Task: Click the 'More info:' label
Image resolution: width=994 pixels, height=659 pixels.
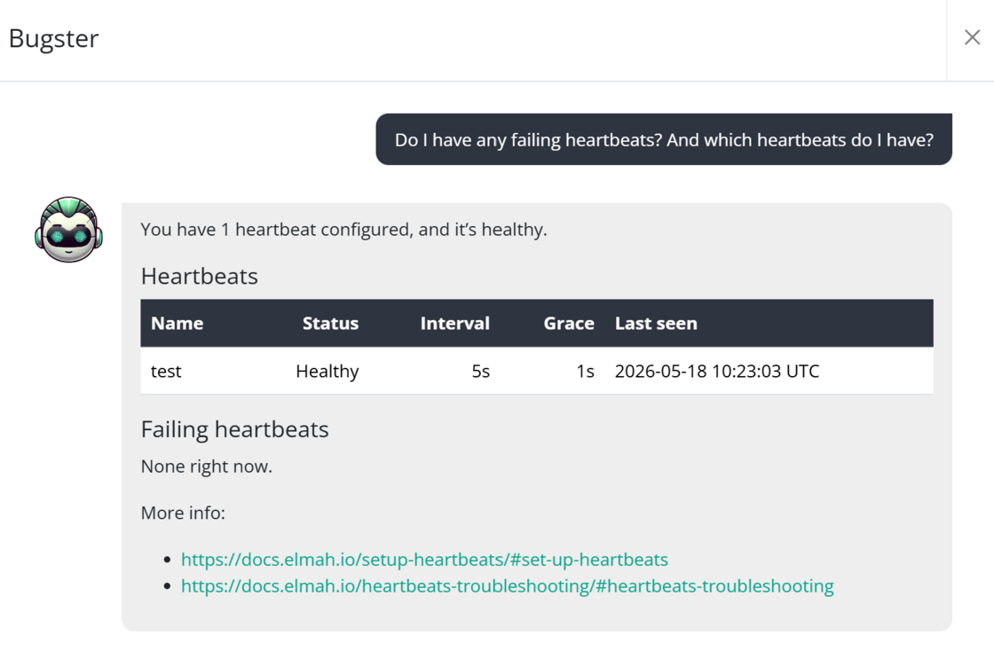Action: [x=183, y=513]
